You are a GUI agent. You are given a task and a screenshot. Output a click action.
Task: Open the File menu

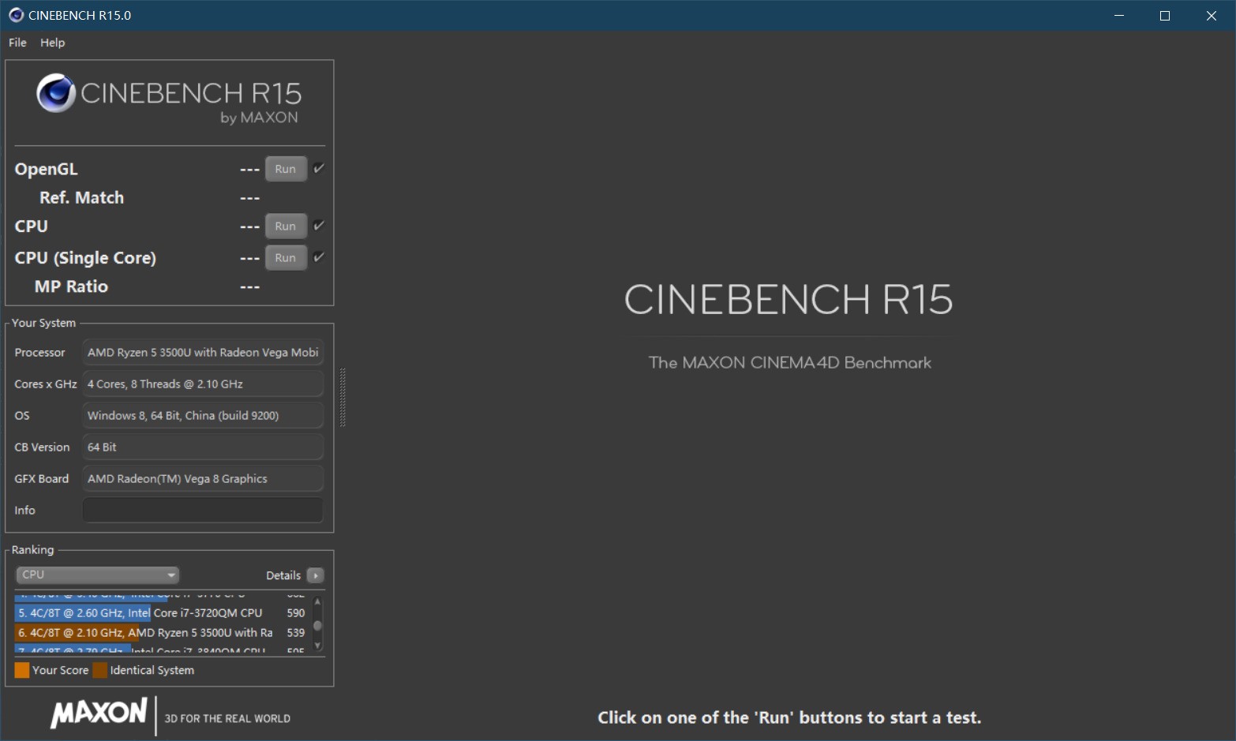tap(16, 43)
